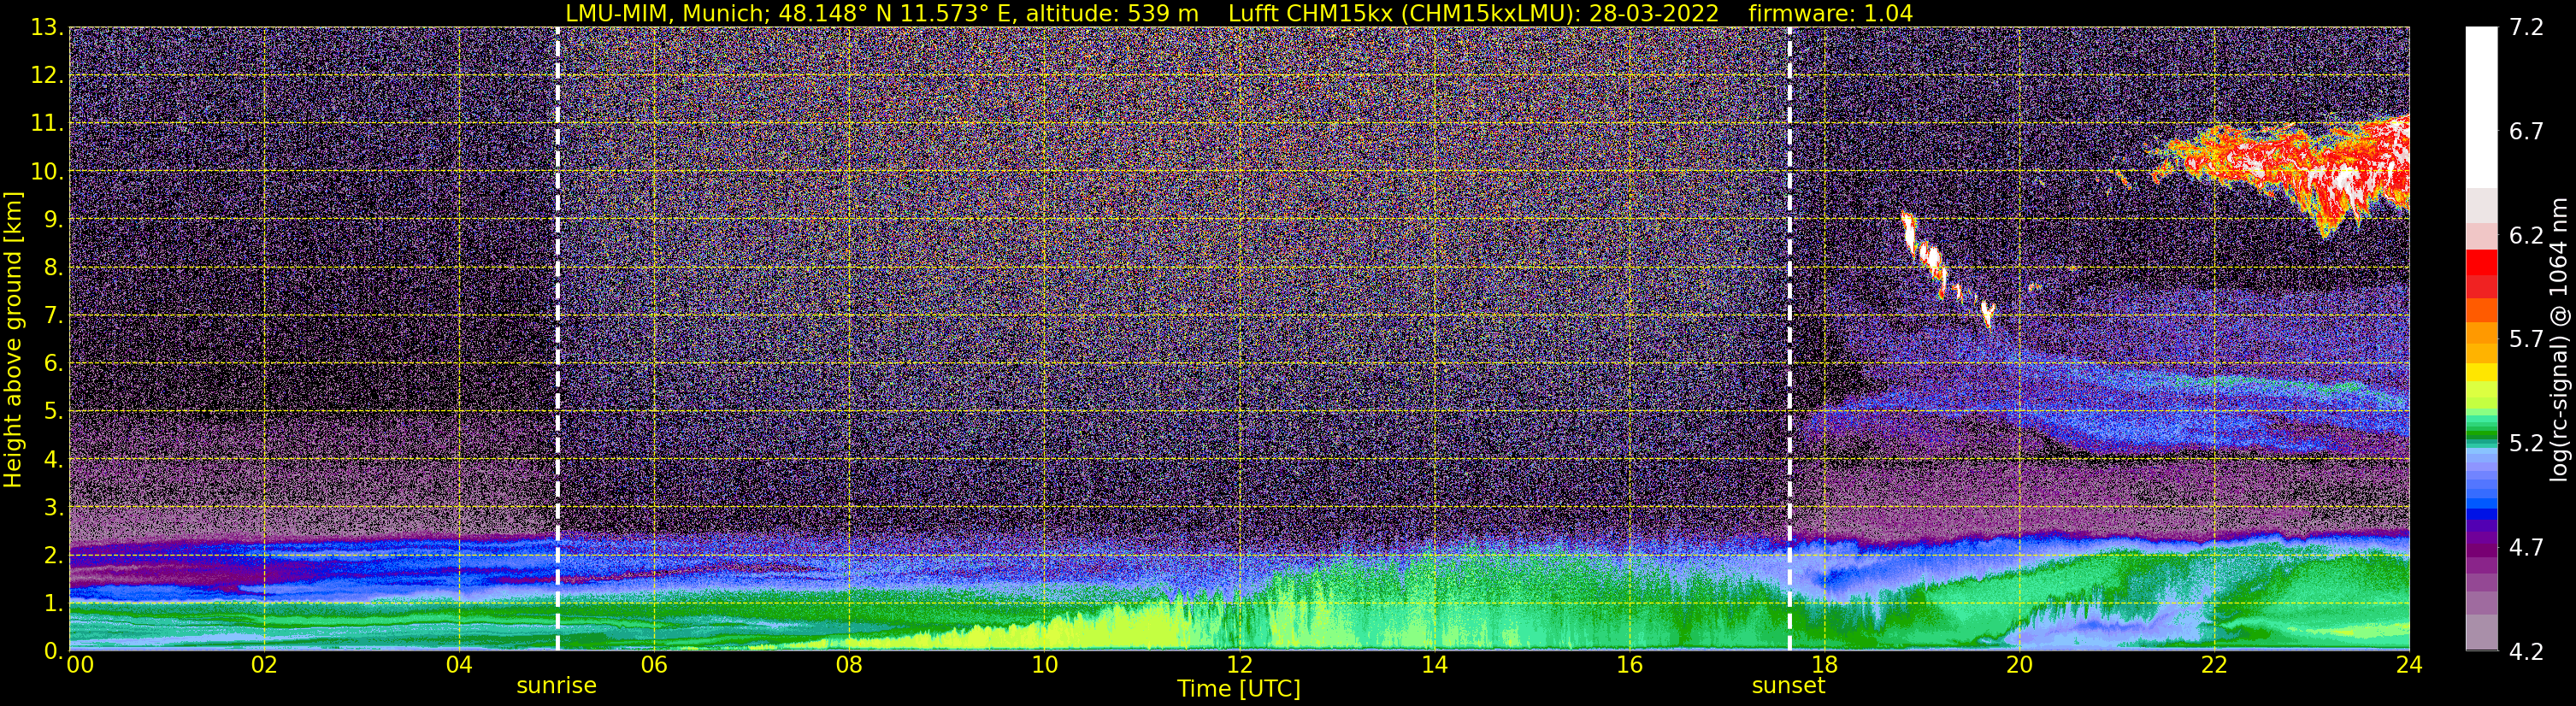
Task: Click the colorbar tick value "5.2"
Action: click(x=2526, y=444)
